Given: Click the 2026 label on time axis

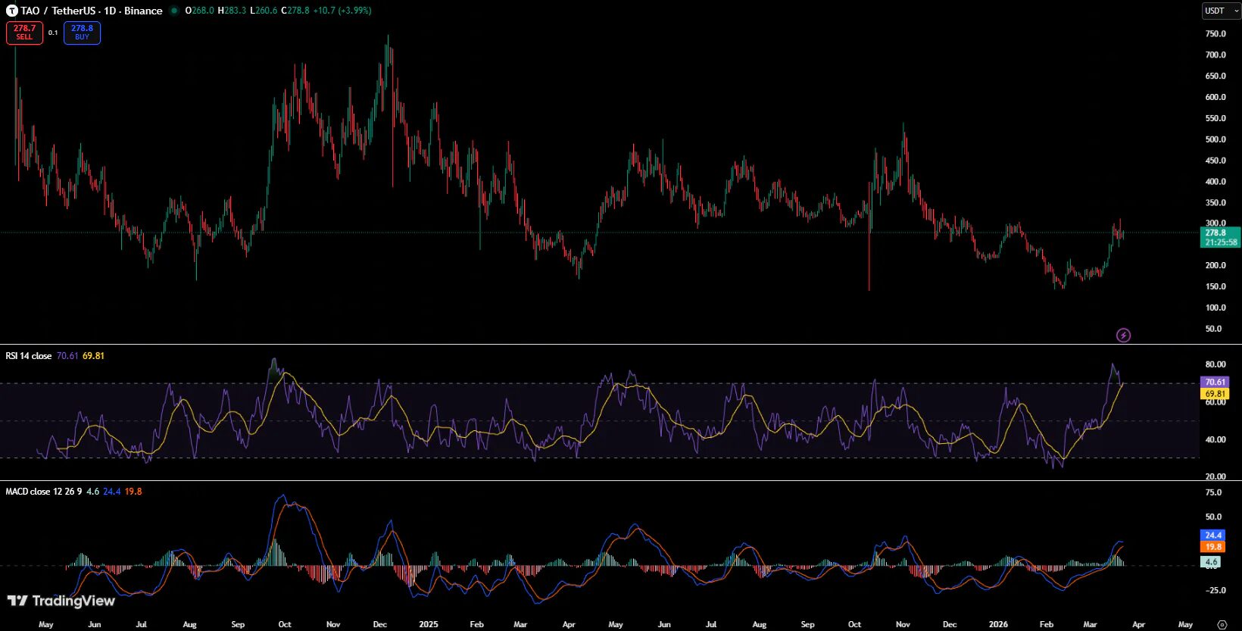Looking at the screenshot, I should click(x=998, y=624).
